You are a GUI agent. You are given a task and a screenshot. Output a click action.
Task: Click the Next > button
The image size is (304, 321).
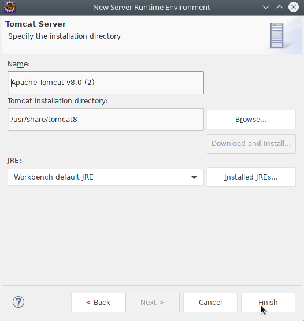point(153,303)
